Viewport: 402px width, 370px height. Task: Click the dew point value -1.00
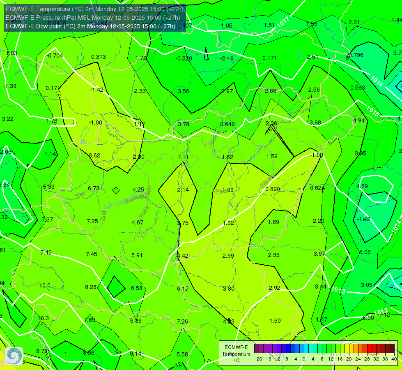coord(95,123)
